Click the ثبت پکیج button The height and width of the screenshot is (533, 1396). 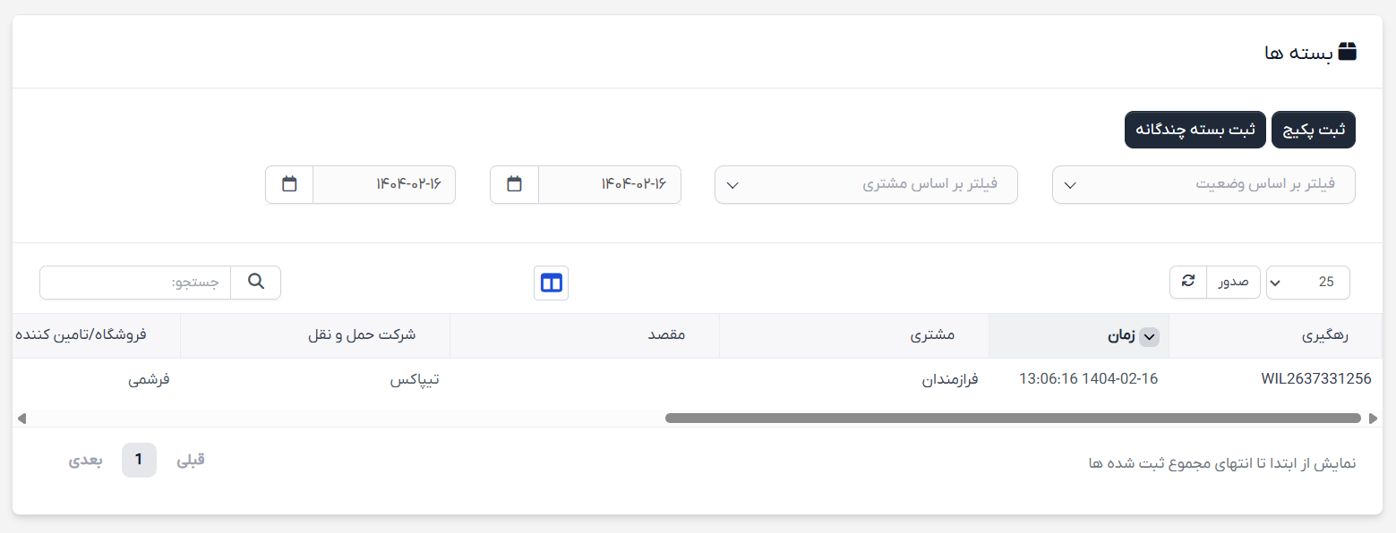(x=1314, y=130)
